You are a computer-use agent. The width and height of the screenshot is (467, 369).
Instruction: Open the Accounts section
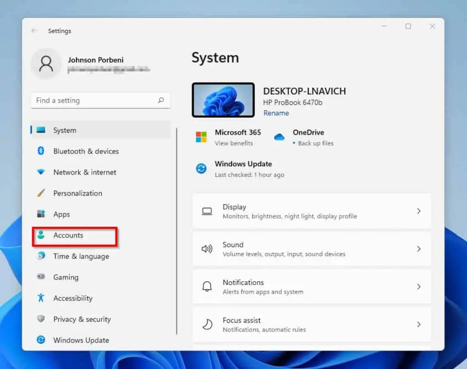(68, 235)
